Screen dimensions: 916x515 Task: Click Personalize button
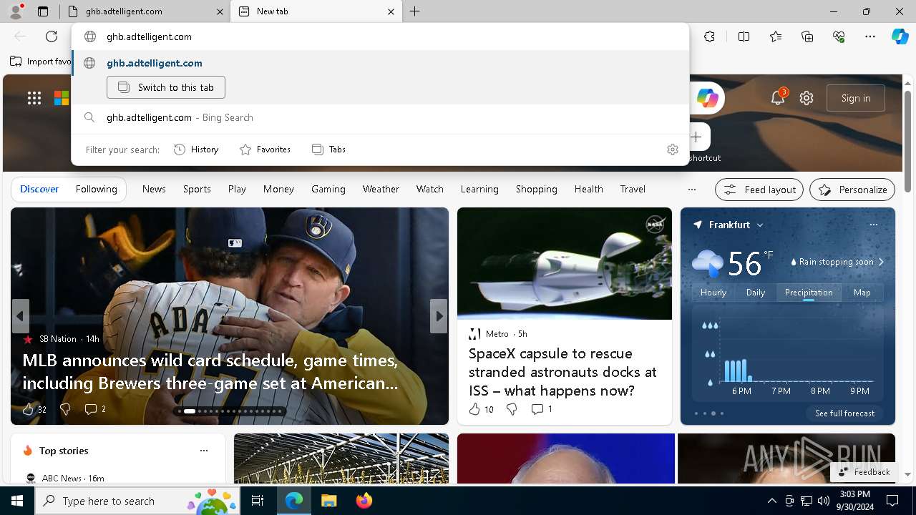coord(852,190)
